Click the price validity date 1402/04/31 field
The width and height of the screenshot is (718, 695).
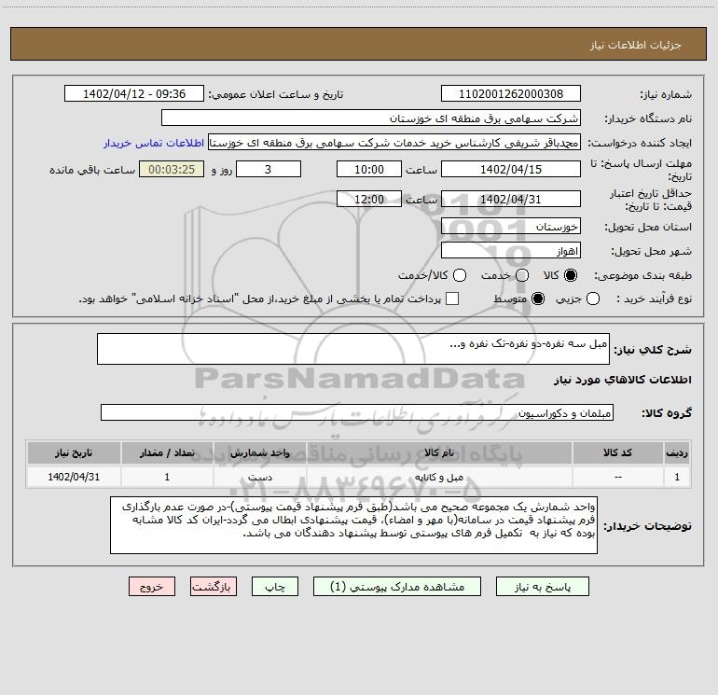tap(511, 200)
